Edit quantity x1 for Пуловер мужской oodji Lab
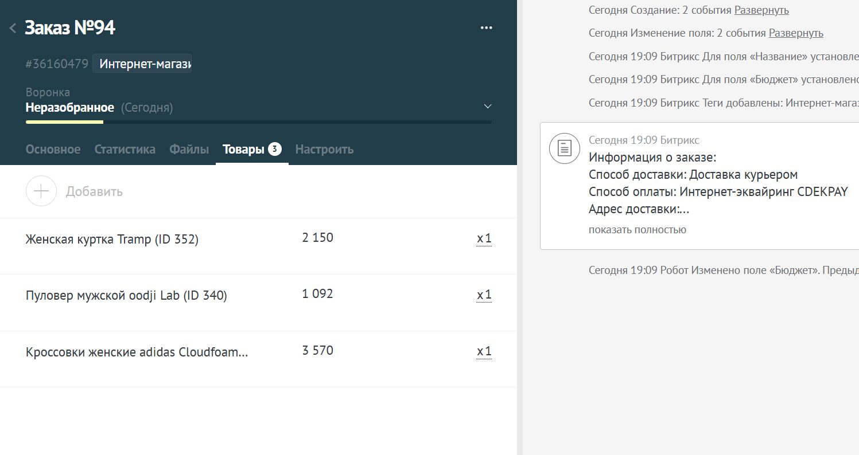Viewport: 859px width, 455px height. (x=483, y=295)
